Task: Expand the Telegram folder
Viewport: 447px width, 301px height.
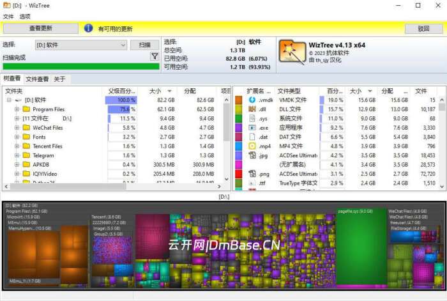Action: click(17, 155)
